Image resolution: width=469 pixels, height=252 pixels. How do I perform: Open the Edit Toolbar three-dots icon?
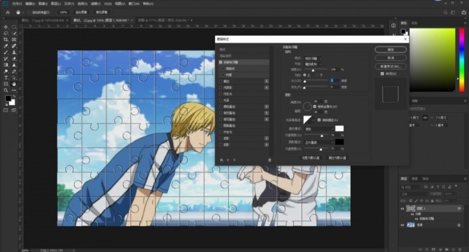coord(14,90)
